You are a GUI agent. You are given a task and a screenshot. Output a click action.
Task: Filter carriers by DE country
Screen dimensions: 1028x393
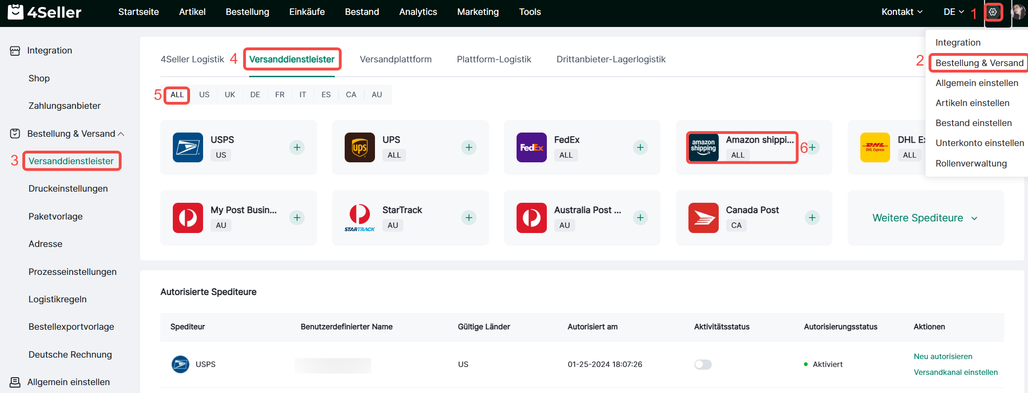[255, 95]
